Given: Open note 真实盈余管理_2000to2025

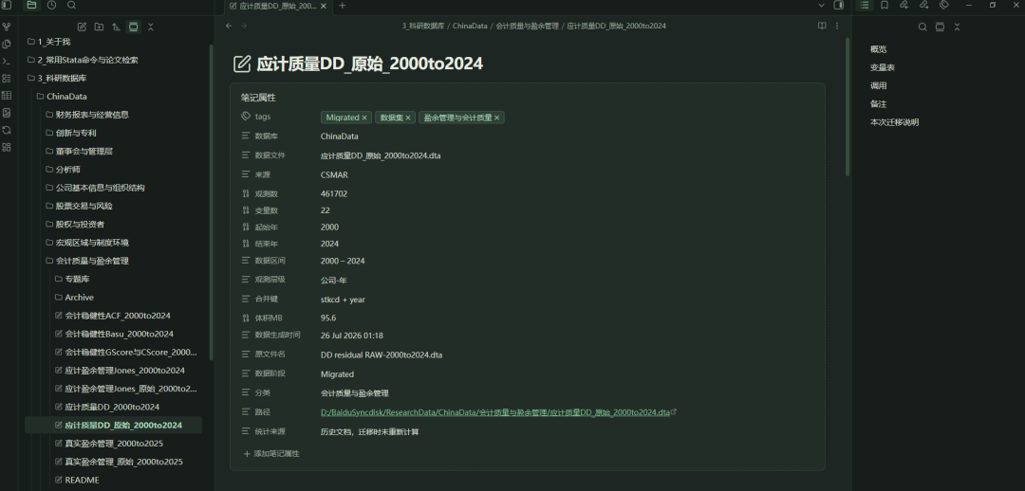Looking at the screenshot, I should coord(114,444).
